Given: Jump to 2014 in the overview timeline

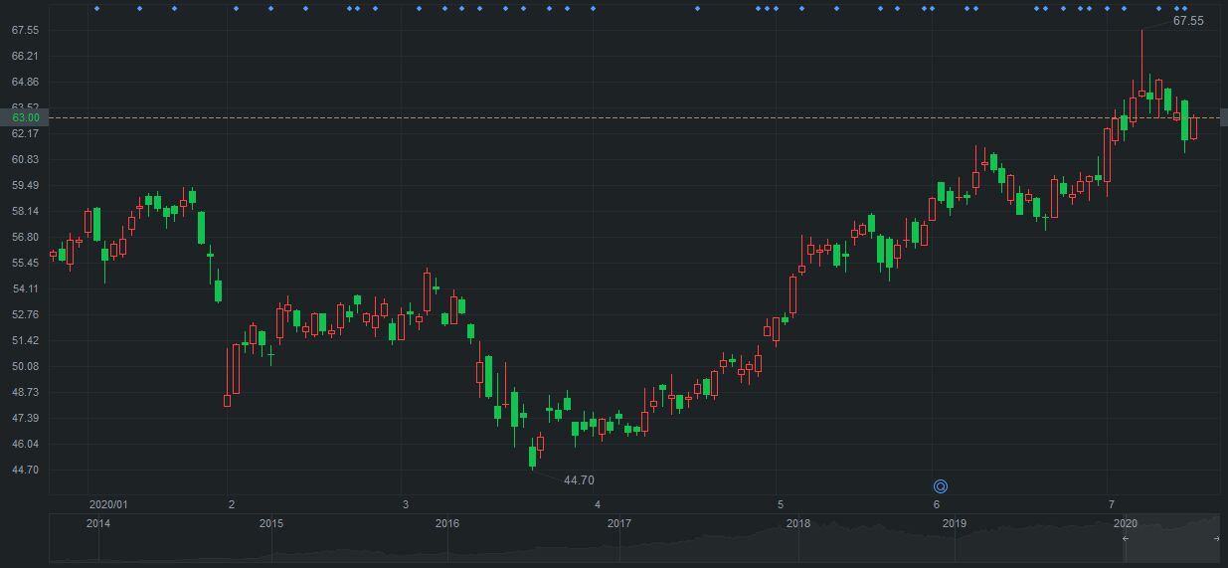Looking at the screenshot, I should 98,523.
